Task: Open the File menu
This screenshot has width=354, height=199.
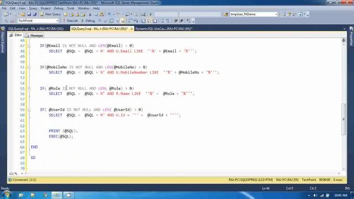Action: tap(4, 8)
